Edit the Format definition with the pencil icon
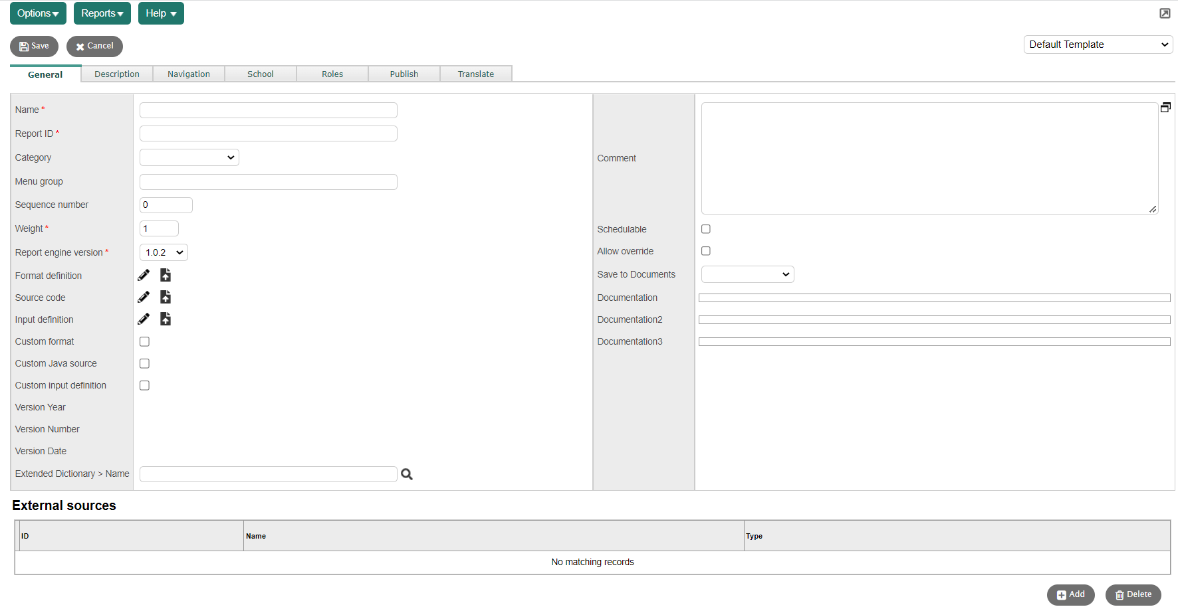 coord(144,274)
